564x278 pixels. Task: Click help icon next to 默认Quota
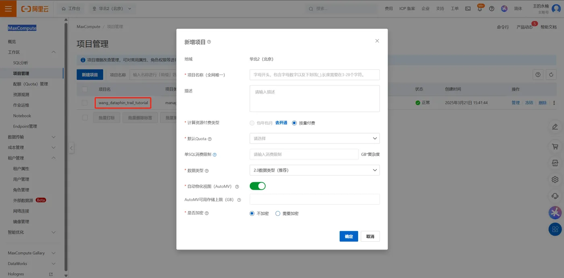(209, 139)
